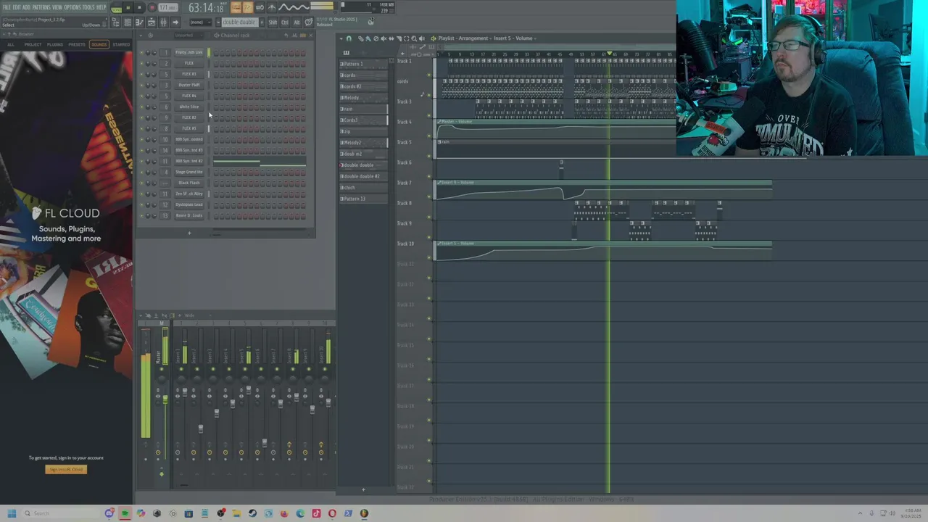Click the channel select LED beside 'Fruity..nth Live' channel
The image size is (928, 522).
[x=209, y=52]
